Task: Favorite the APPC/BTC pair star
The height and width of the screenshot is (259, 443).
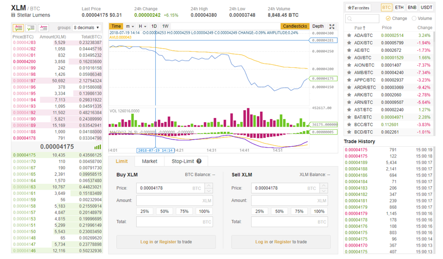Action: [x=349, y=80]
